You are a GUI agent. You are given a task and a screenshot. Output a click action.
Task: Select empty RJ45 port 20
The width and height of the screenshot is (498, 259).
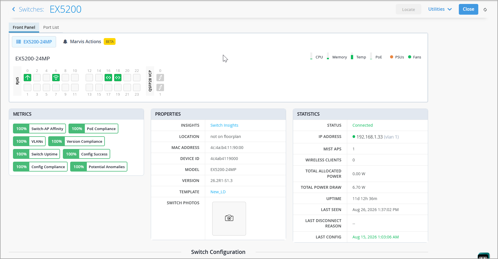coord(127,78)
